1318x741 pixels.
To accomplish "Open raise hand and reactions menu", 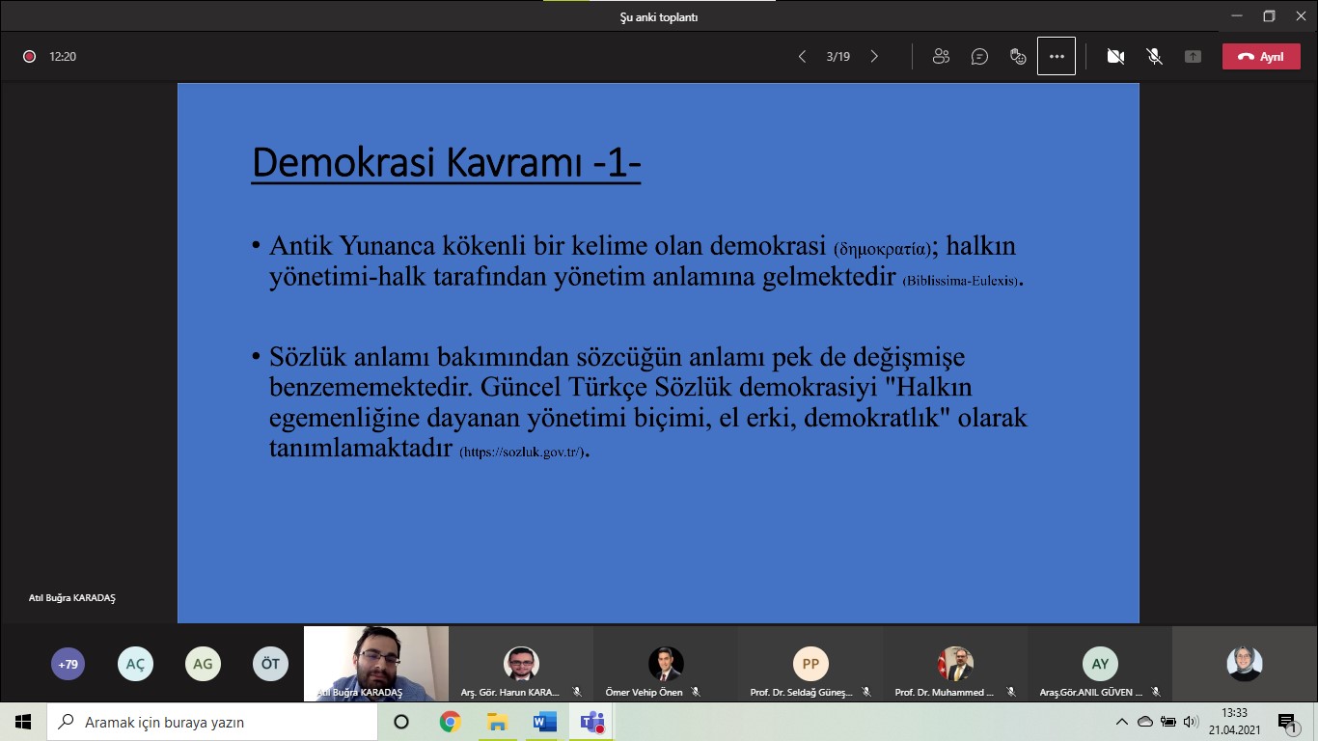I will (1018, 57).
